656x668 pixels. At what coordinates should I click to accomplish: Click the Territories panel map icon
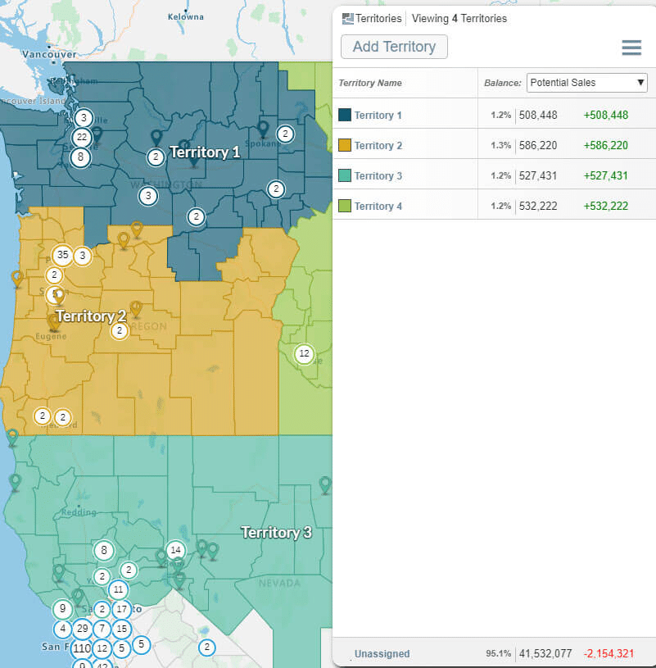pos(347,18)
